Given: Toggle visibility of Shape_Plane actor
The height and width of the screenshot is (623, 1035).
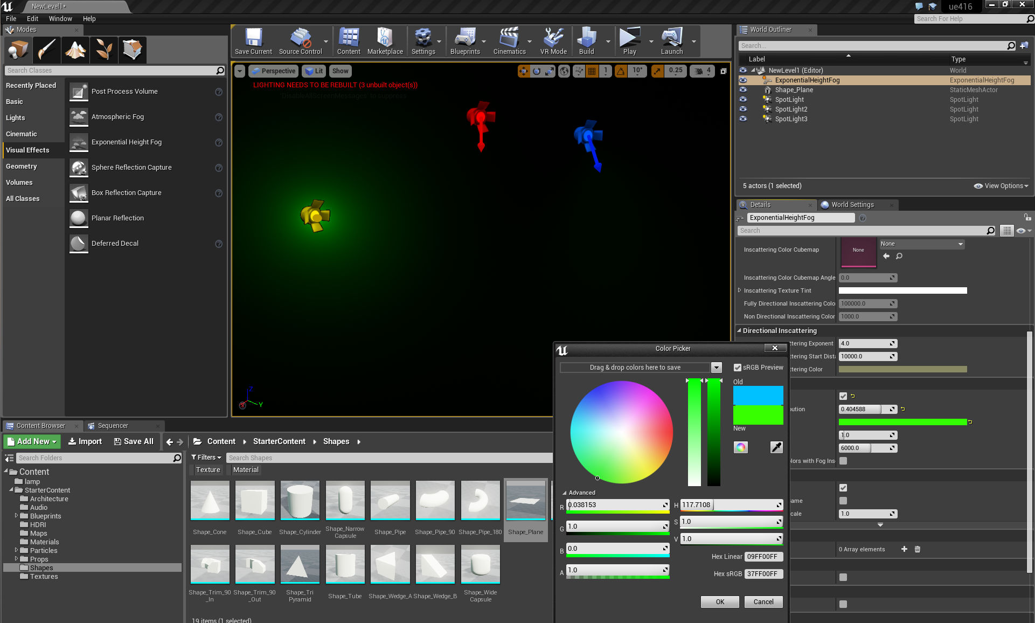Looking at the screenshot, I should 743,90.
